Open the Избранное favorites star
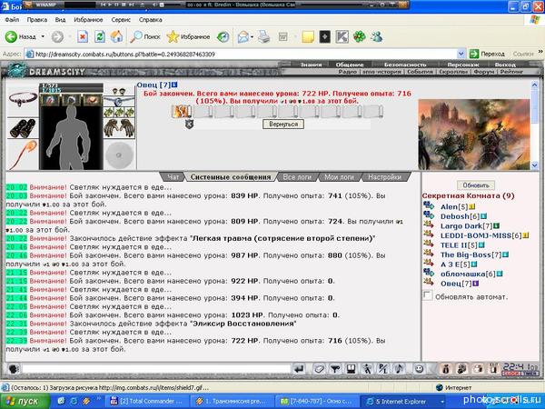Image resolution: width=545 pixels, height=409 pixels. [x=188, y=36]
